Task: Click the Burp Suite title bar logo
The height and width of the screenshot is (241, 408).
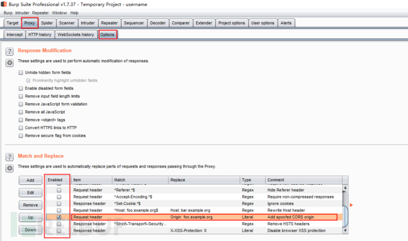Action: pos(5,4)
